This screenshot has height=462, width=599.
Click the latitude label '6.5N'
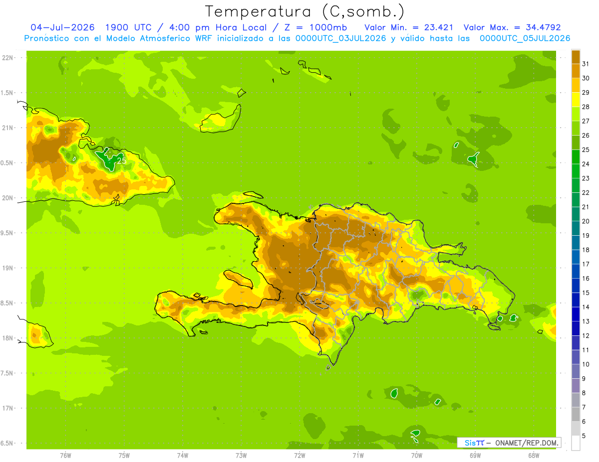(6, 444)
